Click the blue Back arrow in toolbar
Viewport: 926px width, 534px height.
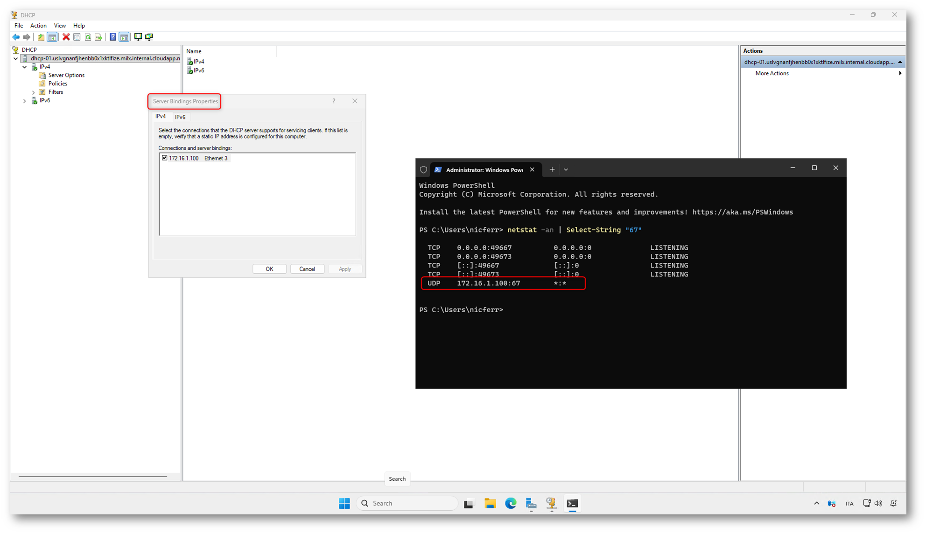tap(16, 37)
